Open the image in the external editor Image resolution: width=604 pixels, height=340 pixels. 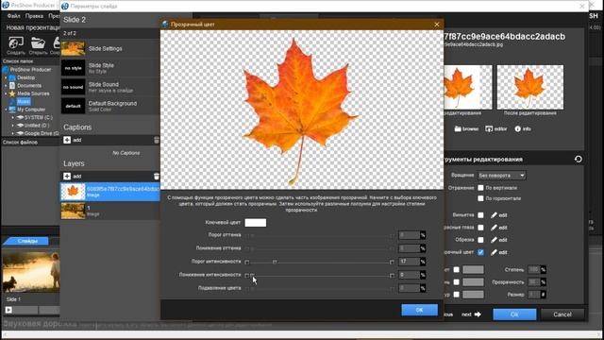(489, 128)
